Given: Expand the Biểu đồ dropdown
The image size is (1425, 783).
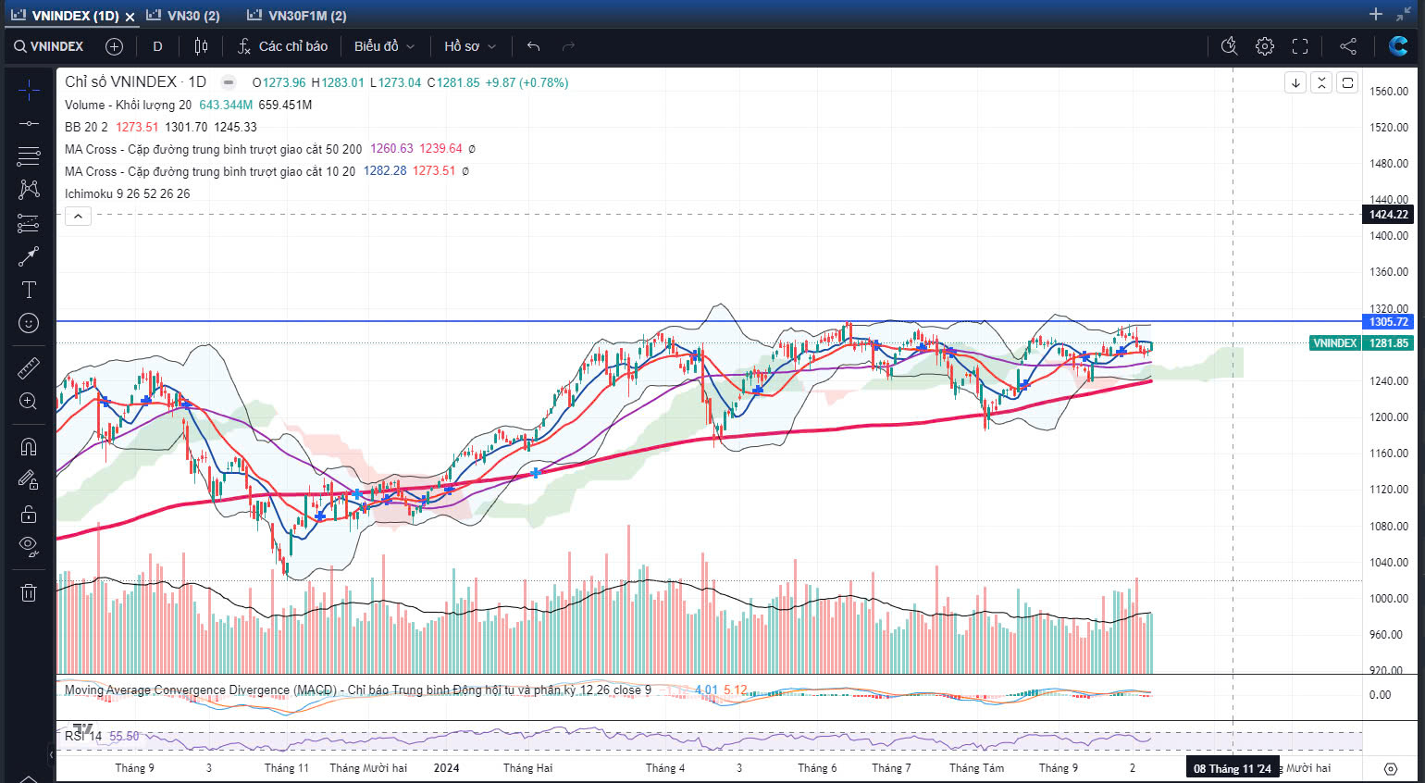Looking at the screenshot, I should pos(384,46).
